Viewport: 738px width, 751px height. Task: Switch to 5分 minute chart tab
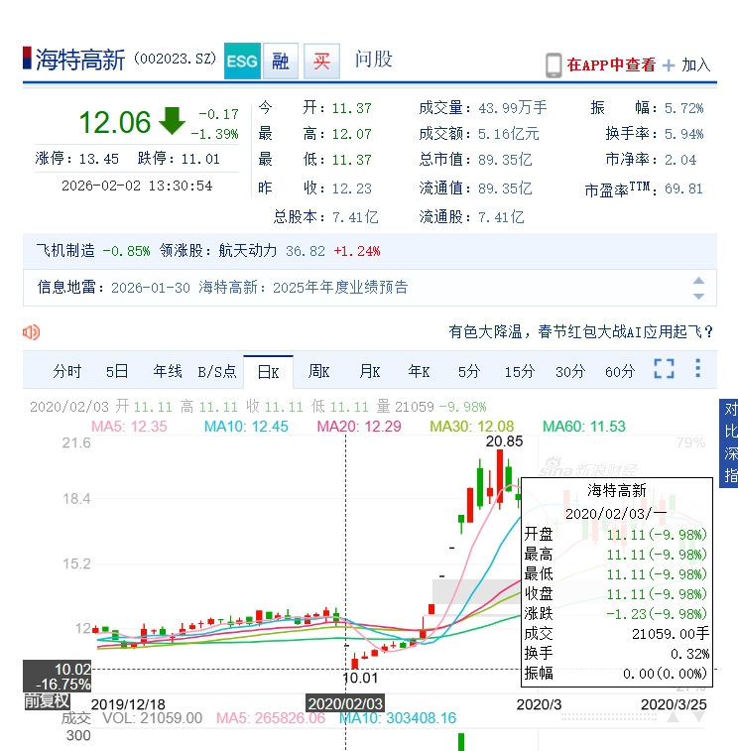(469, 371)
